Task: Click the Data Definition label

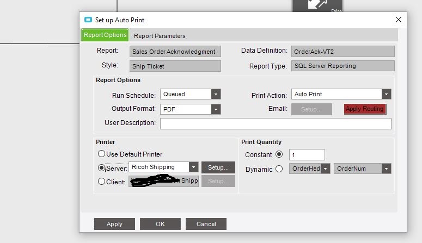Action: pyautogui.click(x=264, y=51)
